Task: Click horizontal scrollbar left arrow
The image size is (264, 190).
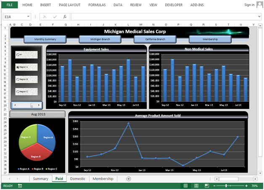Action: 216,179
